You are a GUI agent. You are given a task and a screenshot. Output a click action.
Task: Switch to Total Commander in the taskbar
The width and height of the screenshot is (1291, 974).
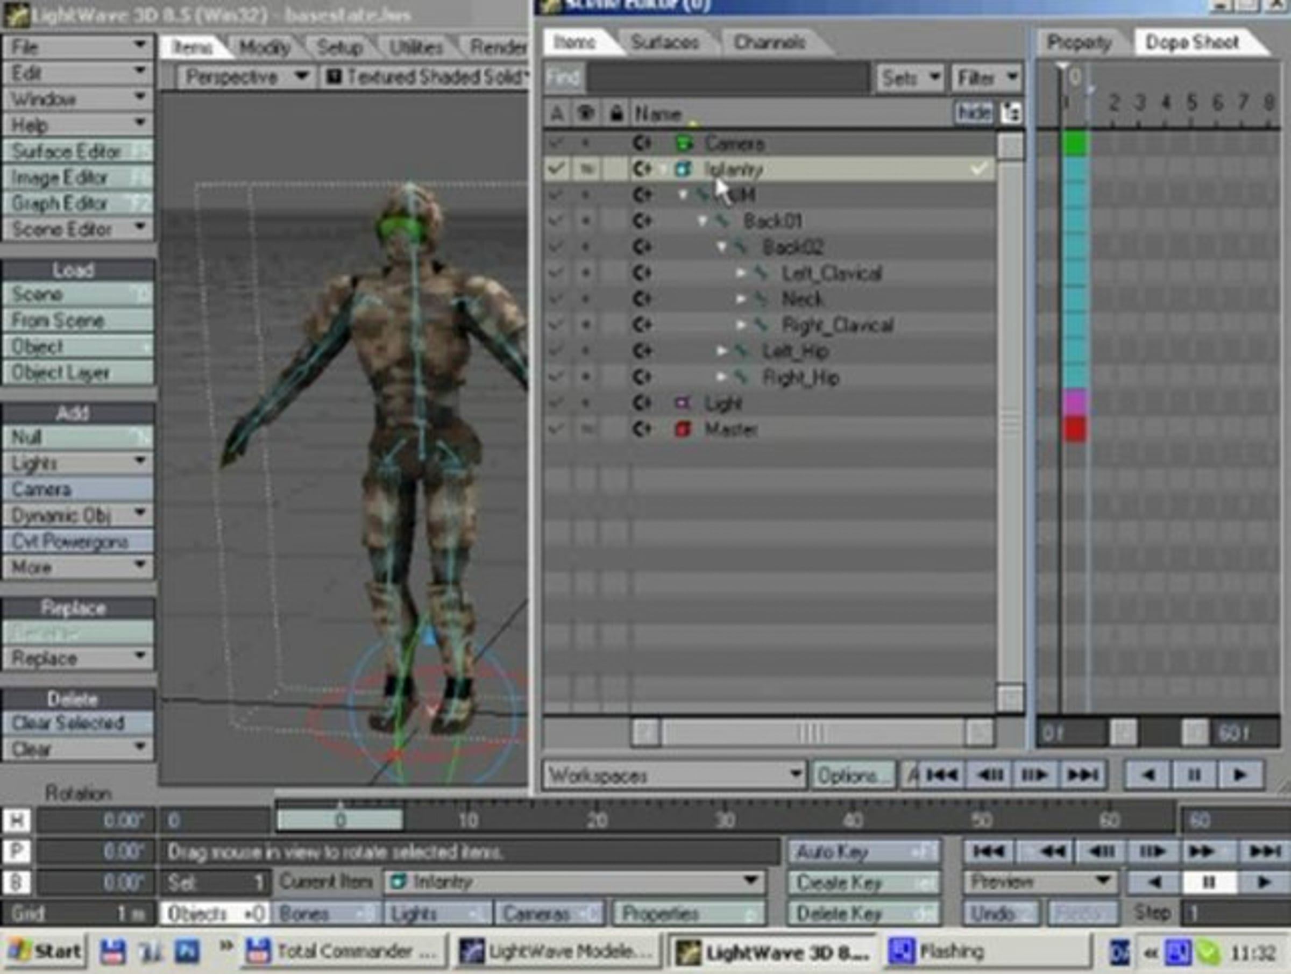point(344,951)
